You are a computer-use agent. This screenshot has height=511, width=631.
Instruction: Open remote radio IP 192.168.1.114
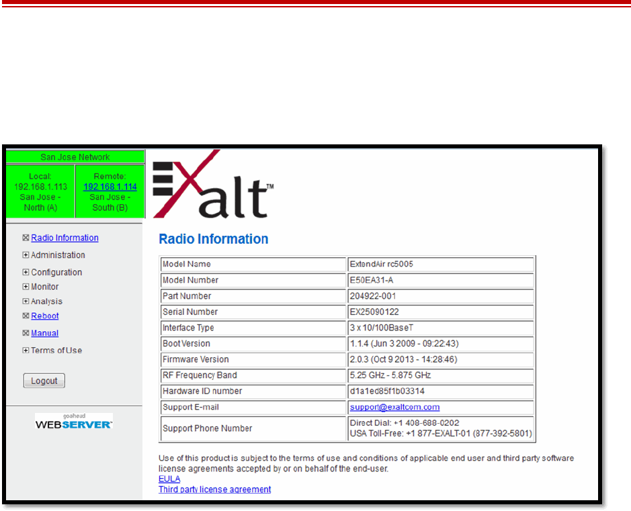pyautogui.click(x=110, y=187)
